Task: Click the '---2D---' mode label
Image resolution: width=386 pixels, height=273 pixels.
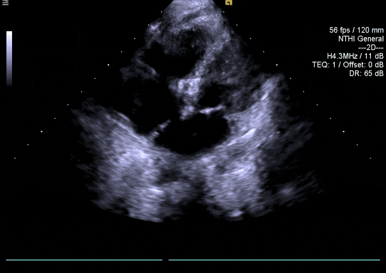Action: [x=371, y=48]
